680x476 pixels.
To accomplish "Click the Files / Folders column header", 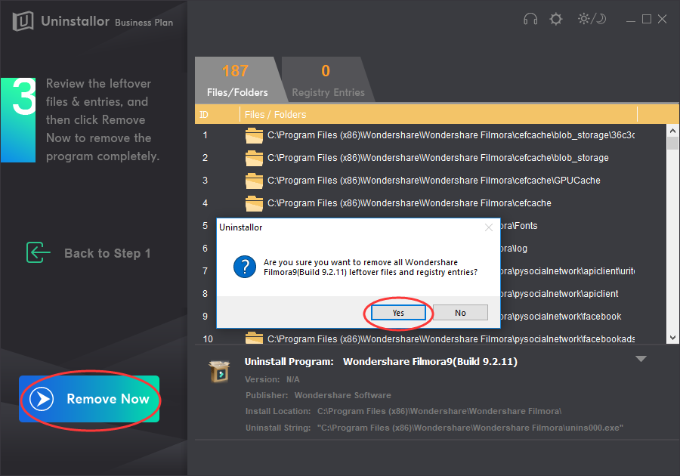I will pyautogui.click(x=438, y=114).
